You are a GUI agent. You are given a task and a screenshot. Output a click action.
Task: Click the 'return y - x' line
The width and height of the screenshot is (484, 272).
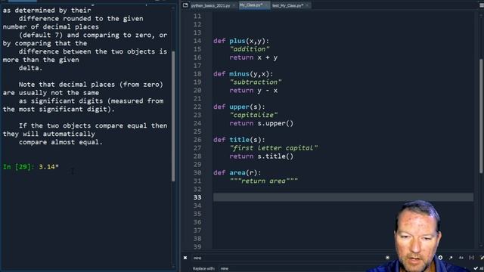tap(253, 91)
